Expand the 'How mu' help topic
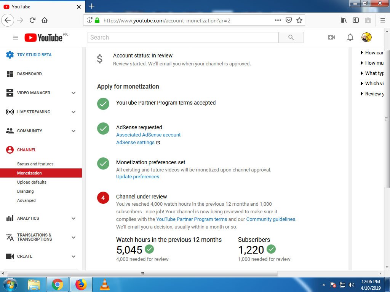The image size is (390, 292). pyautogui.click(x=372, y=63)
